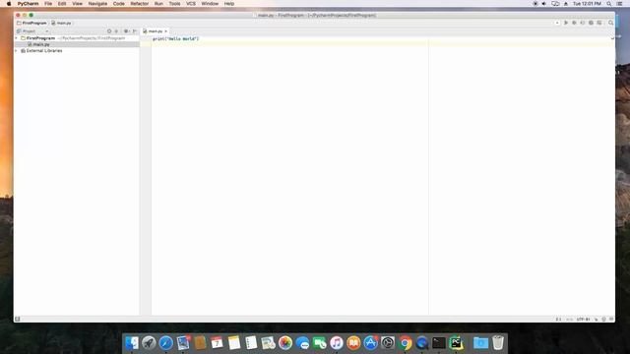Collapse the FirstProgram folder tree node

(17, 38)
